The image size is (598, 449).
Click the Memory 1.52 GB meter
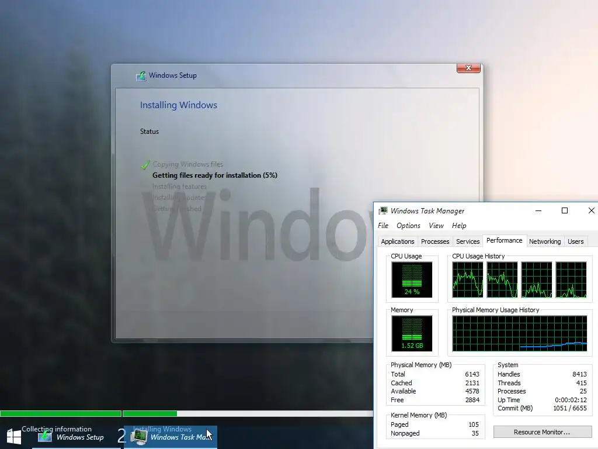[412, 333]
